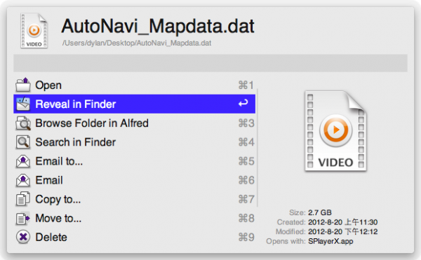The image size is (421, 260).
Task: Click the Move to... arrow icon
Action: point(23,218)
